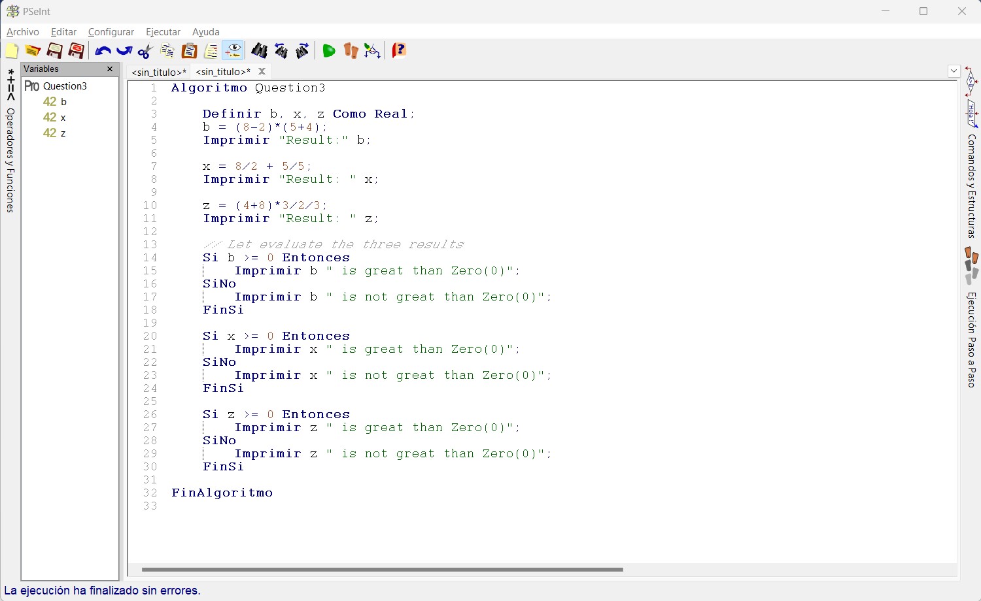Click the status message about finished execution

tap(102, 591)
